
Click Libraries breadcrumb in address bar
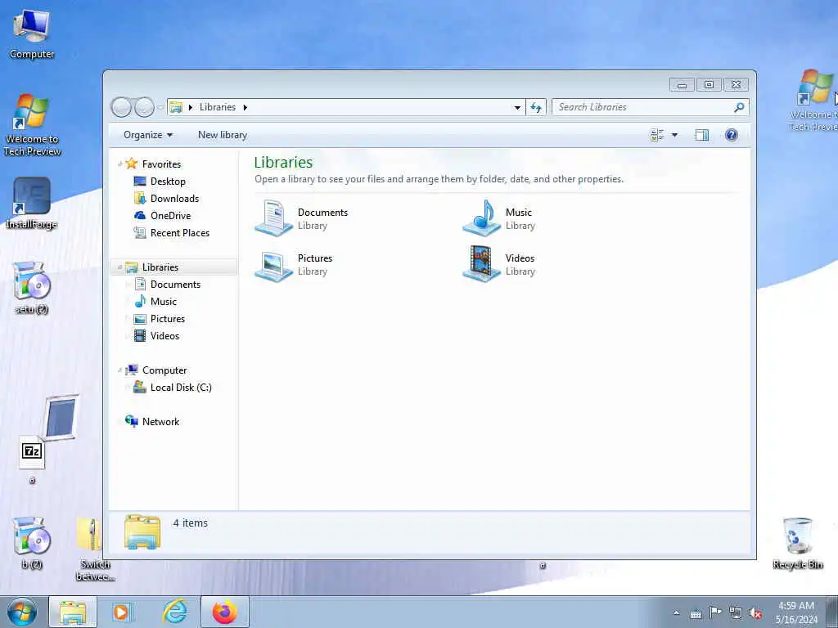pos(218,107)
